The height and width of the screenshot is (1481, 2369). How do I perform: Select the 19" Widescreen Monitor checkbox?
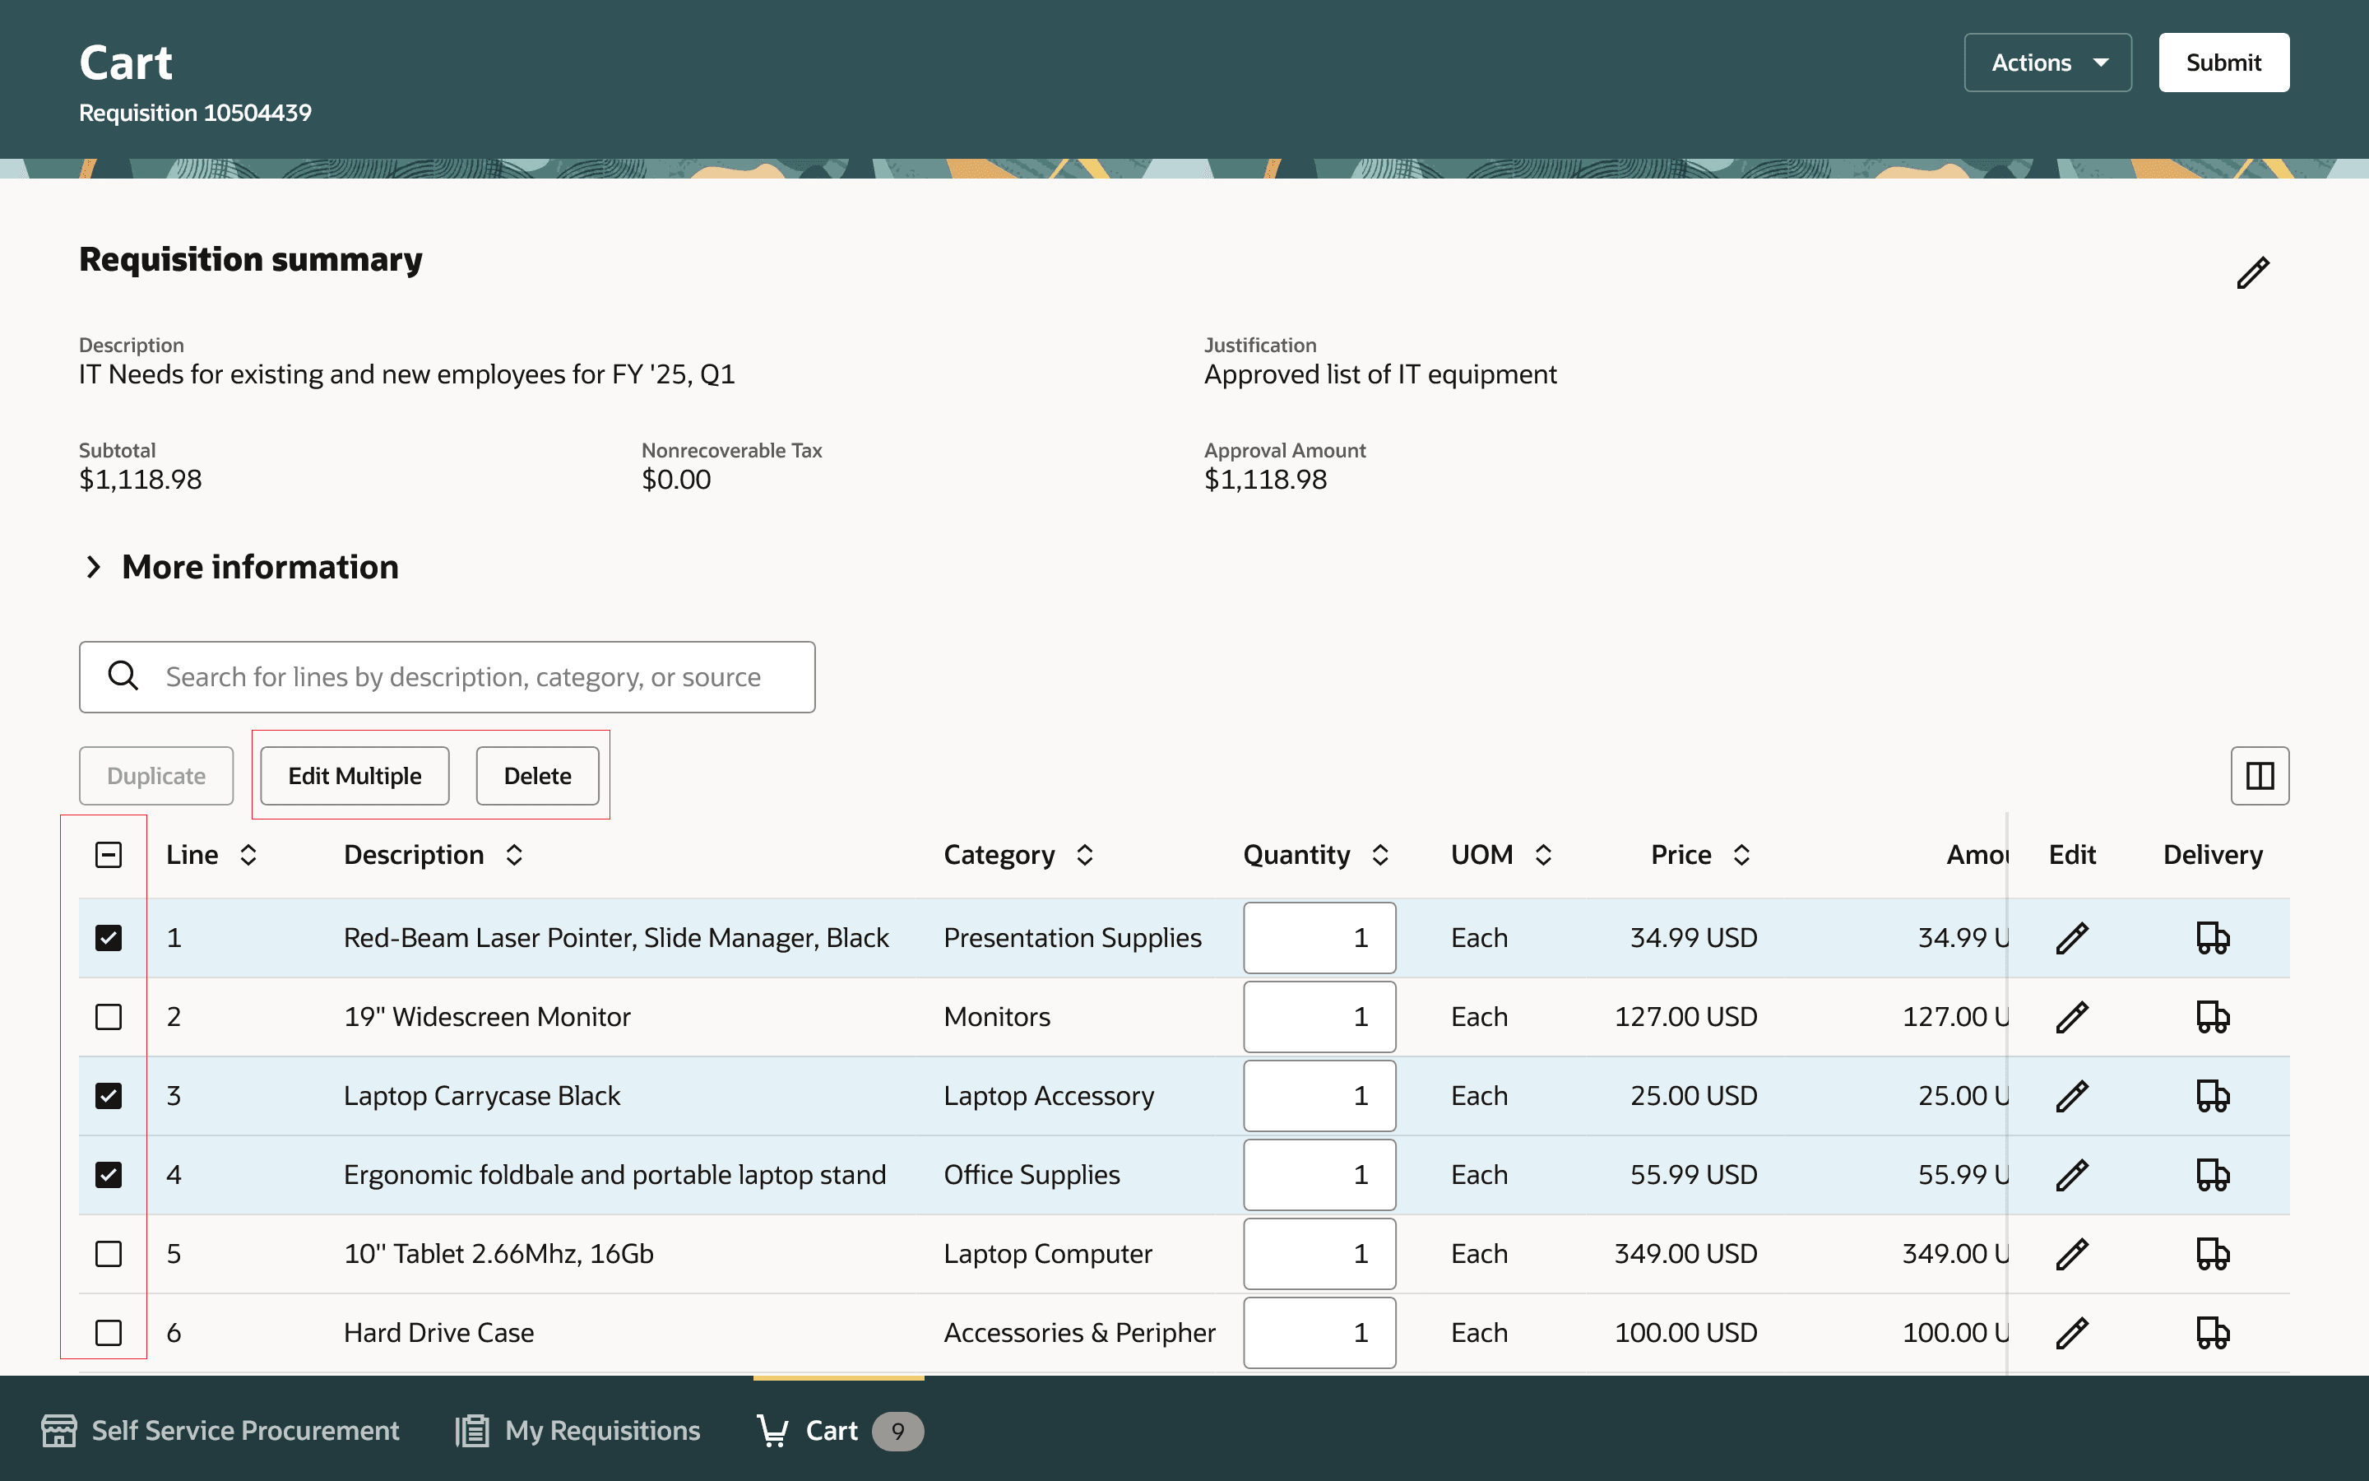pos(109,1017)
